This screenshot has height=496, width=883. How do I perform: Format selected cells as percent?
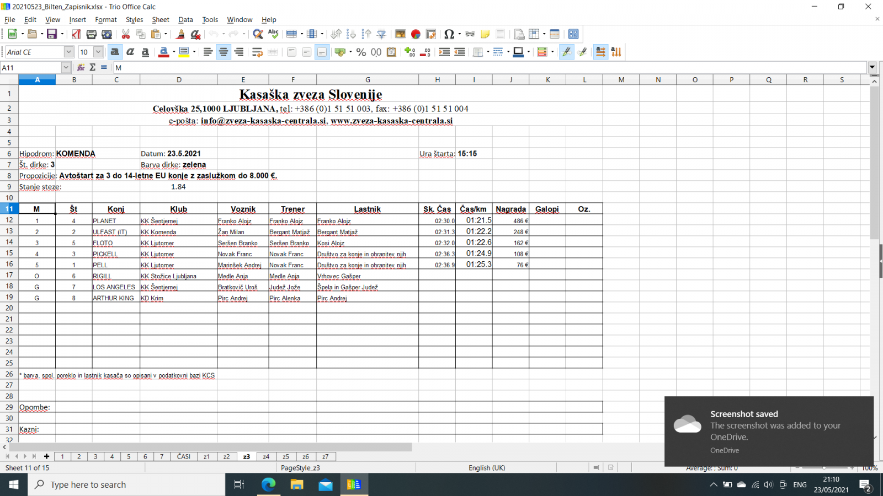[361, 52]
